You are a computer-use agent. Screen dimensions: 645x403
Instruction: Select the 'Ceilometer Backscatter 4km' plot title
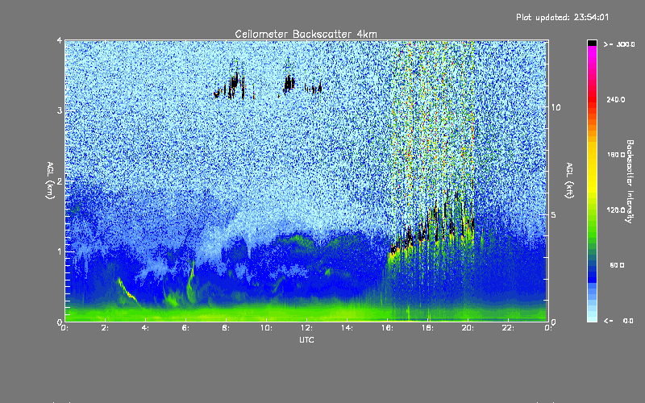click(306, 34)
